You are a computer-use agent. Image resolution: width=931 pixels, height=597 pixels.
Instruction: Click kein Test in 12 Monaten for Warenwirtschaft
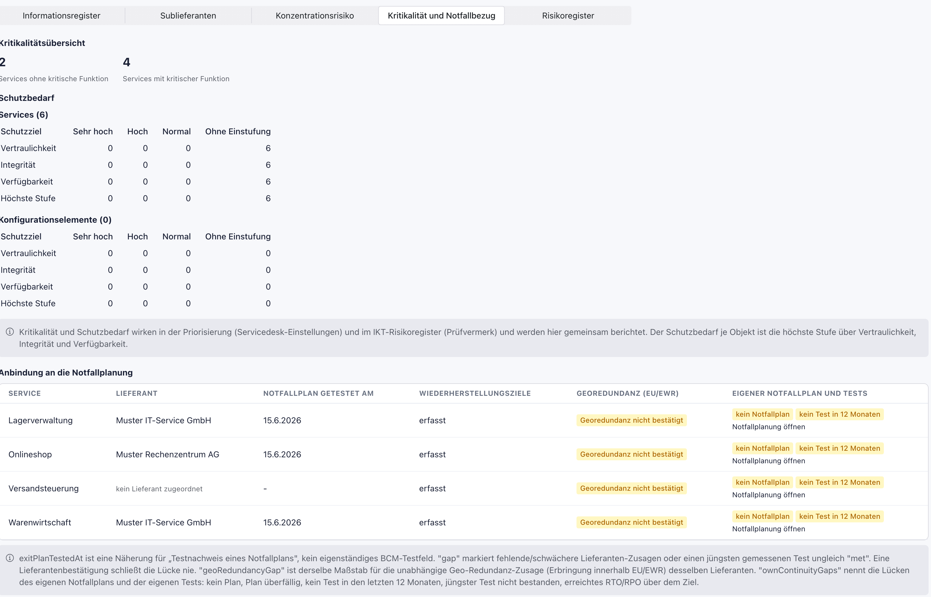tap(840, 516)
